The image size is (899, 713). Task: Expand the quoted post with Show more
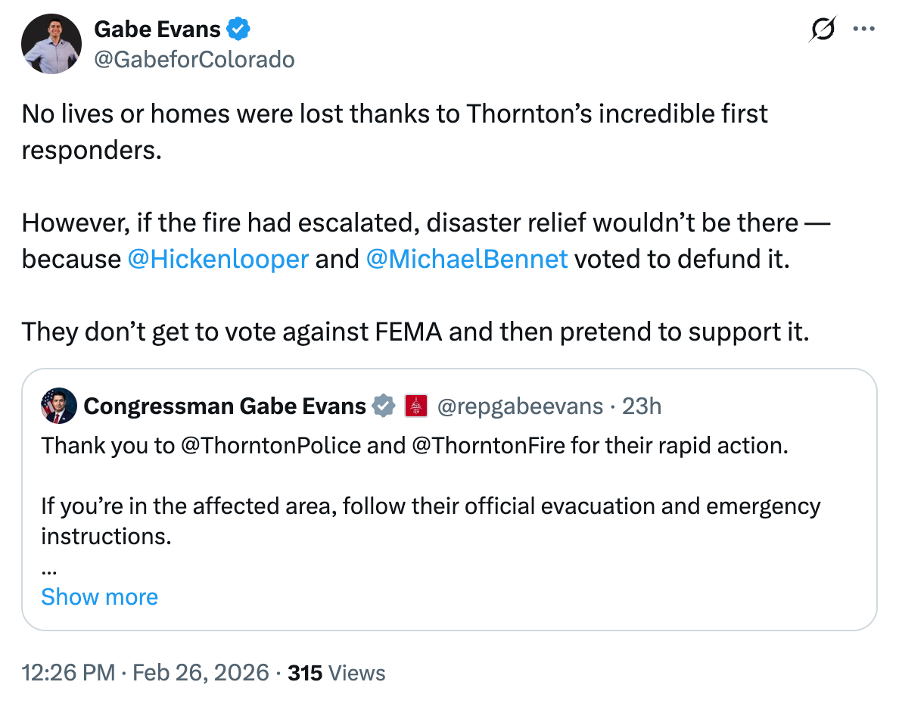point(99,596)
